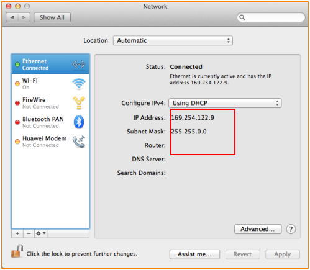
Task: Click the Apply button
Action: point(283,254)
